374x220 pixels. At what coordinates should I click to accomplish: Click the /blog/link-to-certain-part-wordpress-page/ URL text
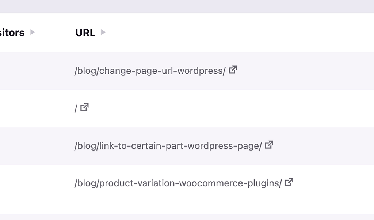point(168,146)
